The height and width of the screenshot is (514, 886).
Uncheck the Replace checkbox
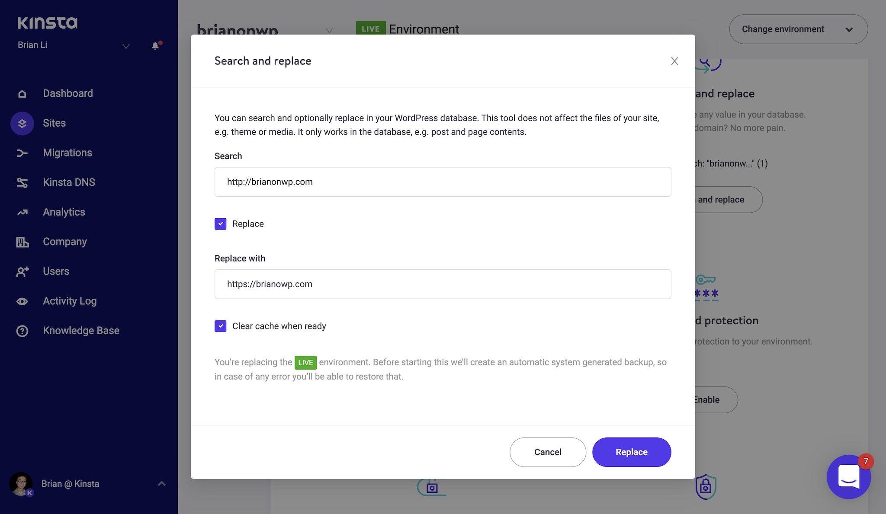tap(221, 224)
